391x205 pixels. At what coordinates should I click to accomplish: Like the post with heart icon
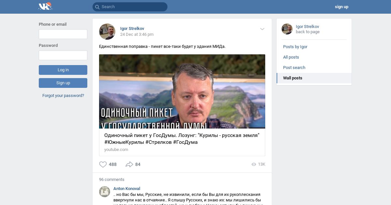pyautogui.click(x=103, y=164)
